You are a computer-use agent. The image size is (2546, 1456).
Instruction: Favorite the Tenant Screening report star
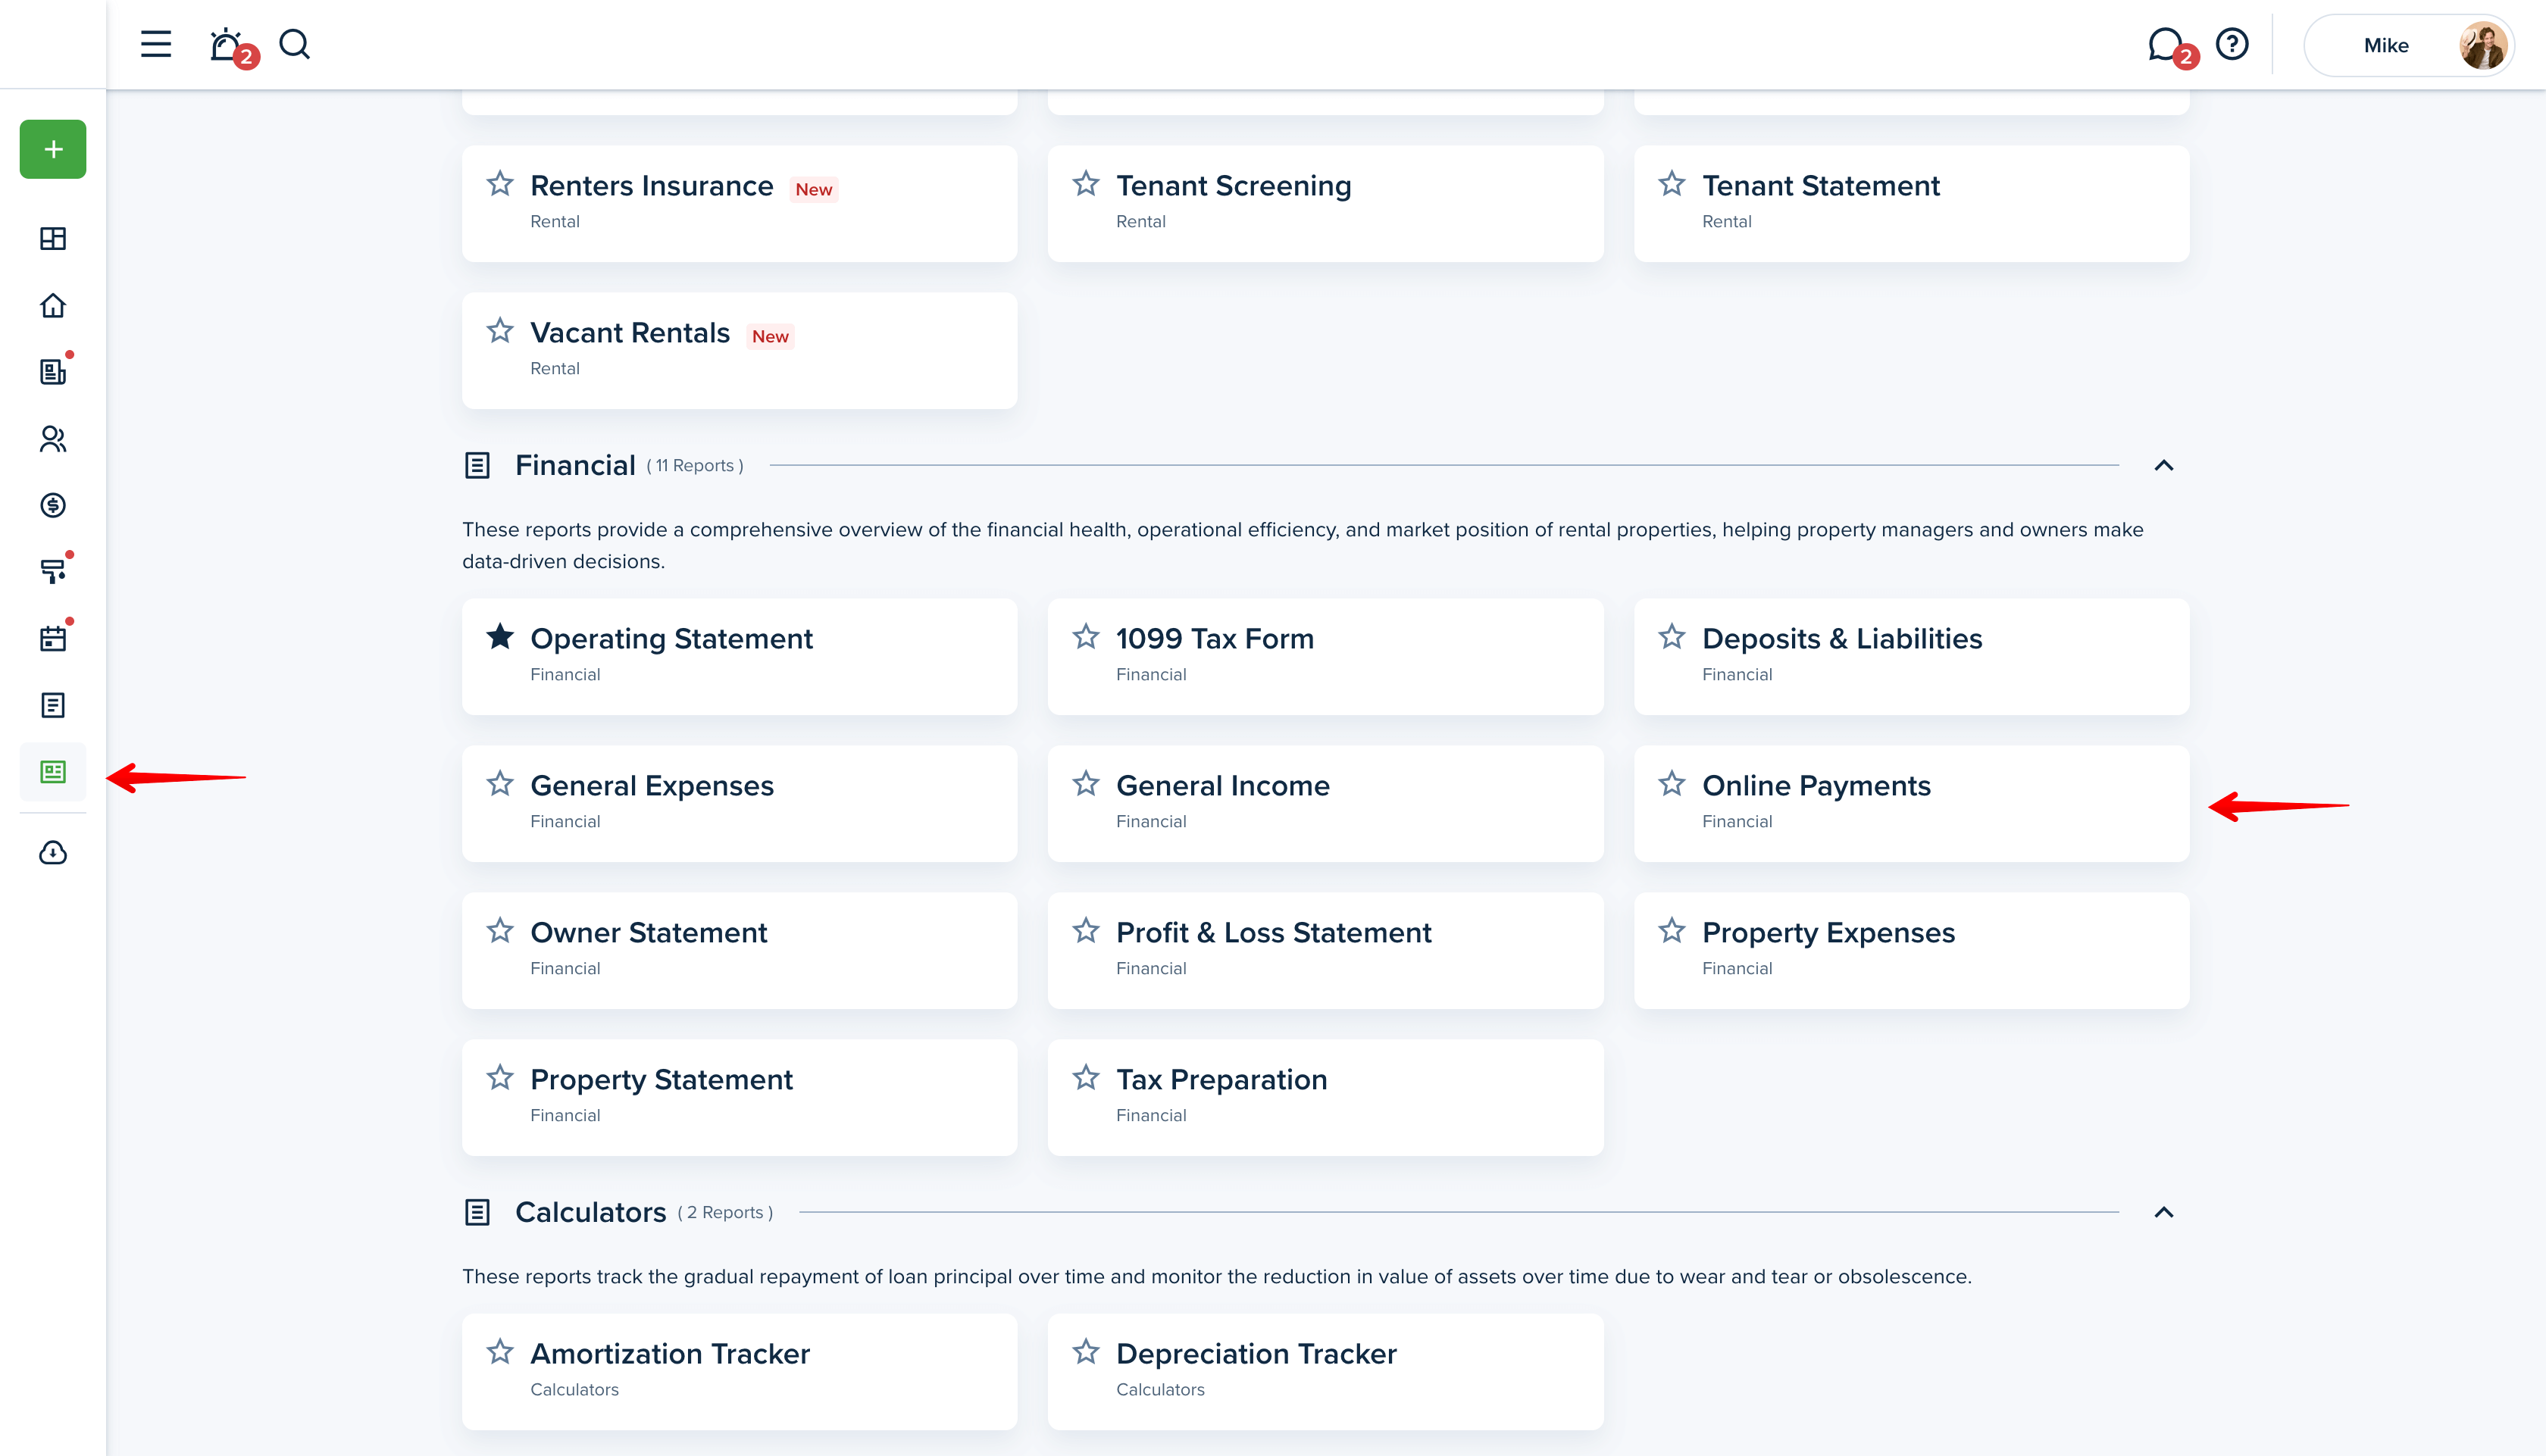tap(1086, 183)
